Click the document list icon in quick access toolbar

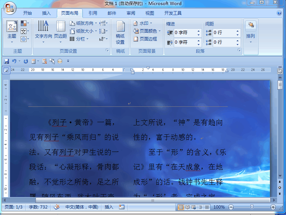(33, 61)
